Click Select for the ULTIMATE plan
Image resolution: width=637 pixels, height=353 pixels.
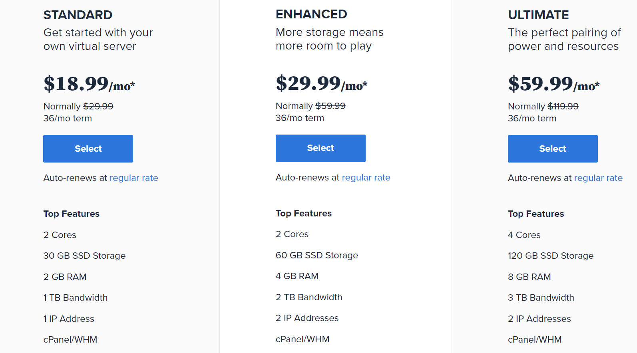coord(552,149)
